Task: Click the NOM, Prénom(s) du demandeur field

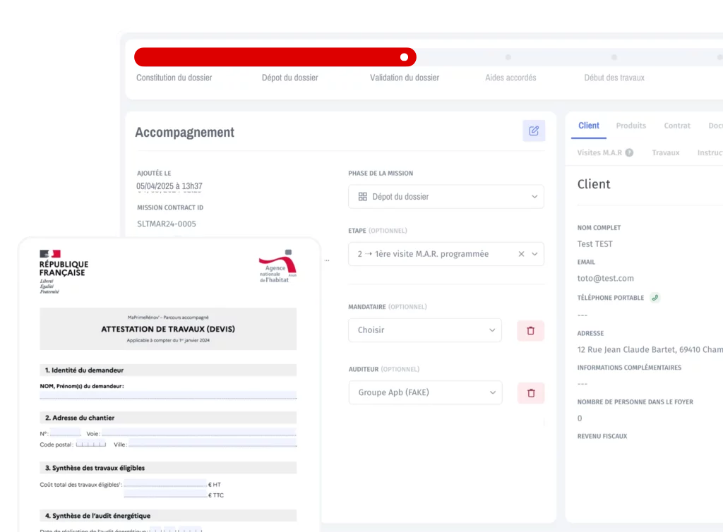Action: click(168, 394)
